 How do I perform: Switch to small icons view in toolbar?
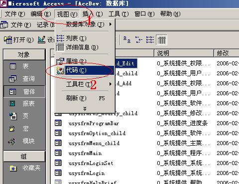[139, 40]
